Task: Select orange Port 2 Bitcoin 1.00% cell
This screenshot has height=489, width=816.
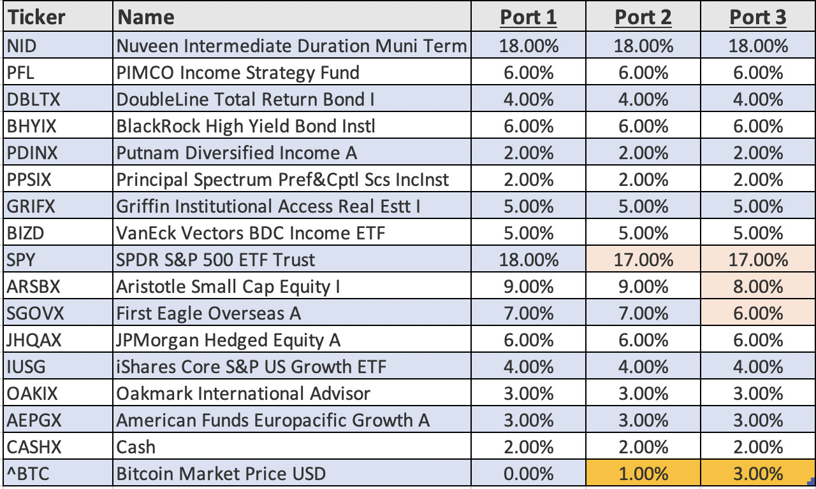Action: coord(643,474)
